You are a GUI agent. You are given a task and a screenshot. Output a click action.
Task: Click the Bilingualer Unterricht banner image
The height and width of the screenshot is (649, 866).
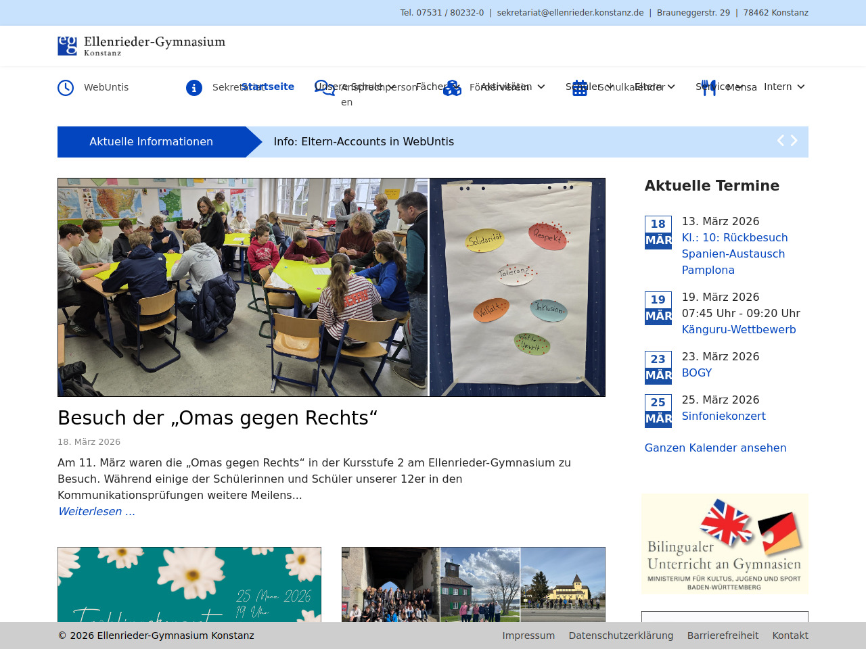click(725, 544)
